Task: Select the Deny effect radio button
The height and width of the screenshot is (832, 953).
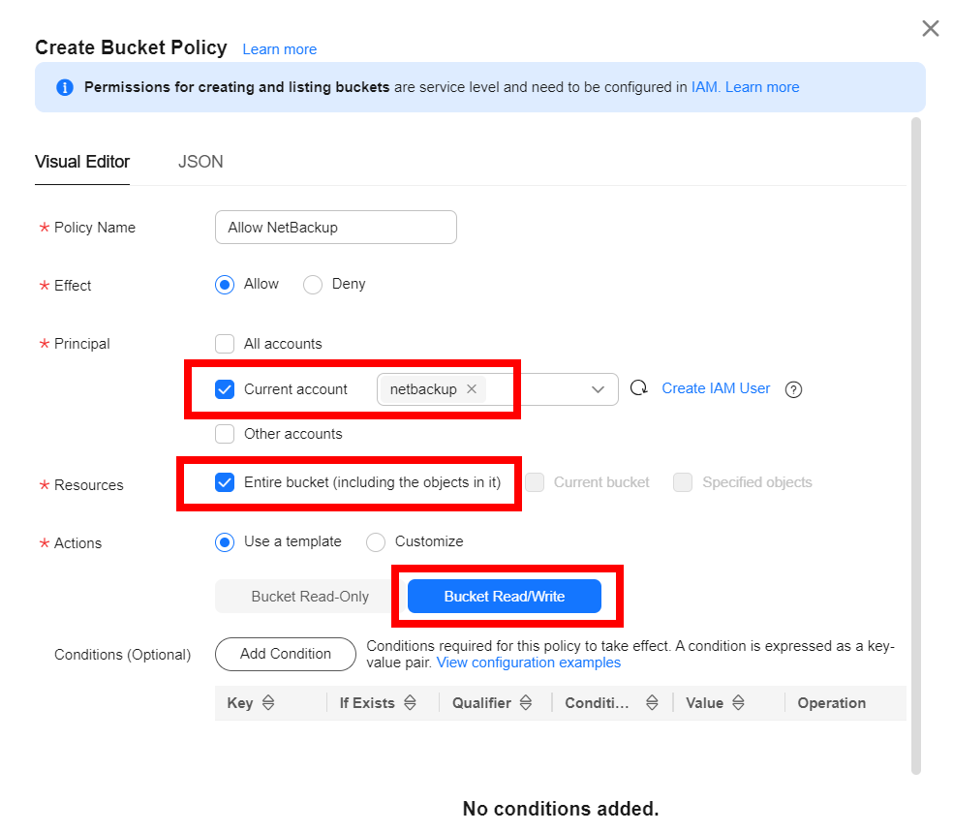Action: click(313, 285)
